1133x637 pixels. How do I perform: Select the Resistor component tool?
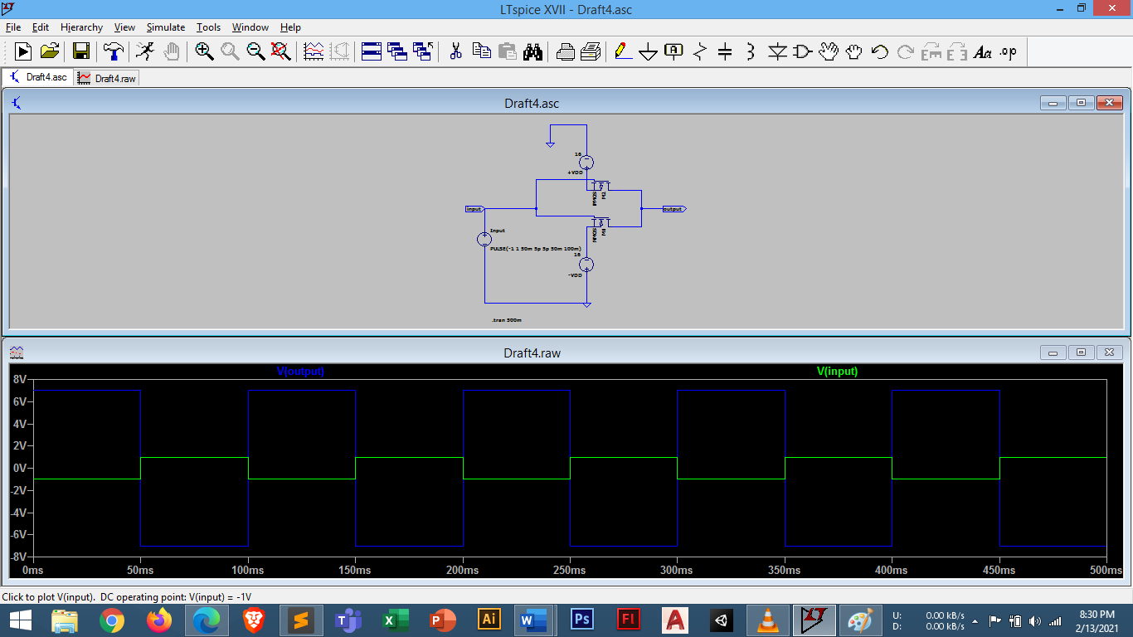point(699,51)
